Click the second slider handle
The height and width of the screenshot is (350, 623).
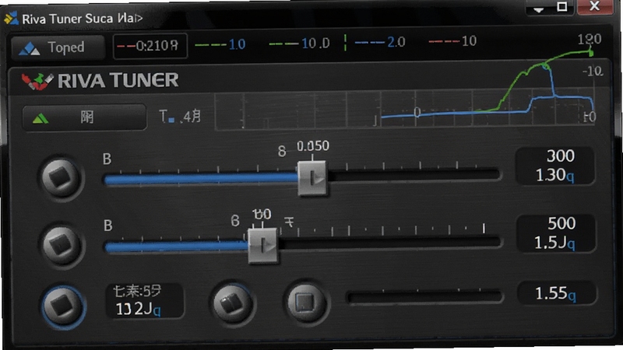click(x=263, y=246)
